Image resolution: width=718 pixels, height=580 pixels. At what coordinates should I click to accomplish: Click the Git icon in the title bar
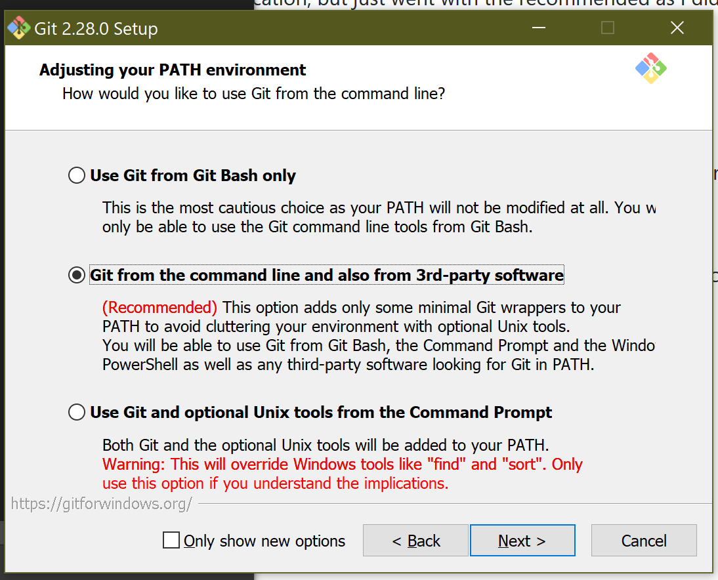pyautogui.click(x=19, y=28)
